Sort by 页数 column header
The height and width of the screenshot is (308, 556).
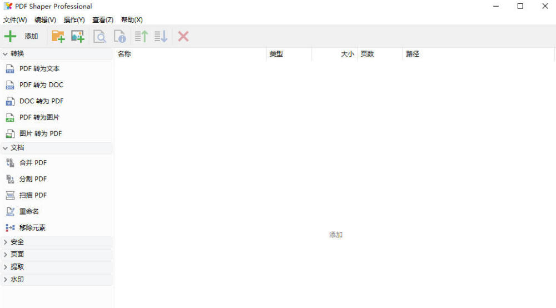(380, 54)
